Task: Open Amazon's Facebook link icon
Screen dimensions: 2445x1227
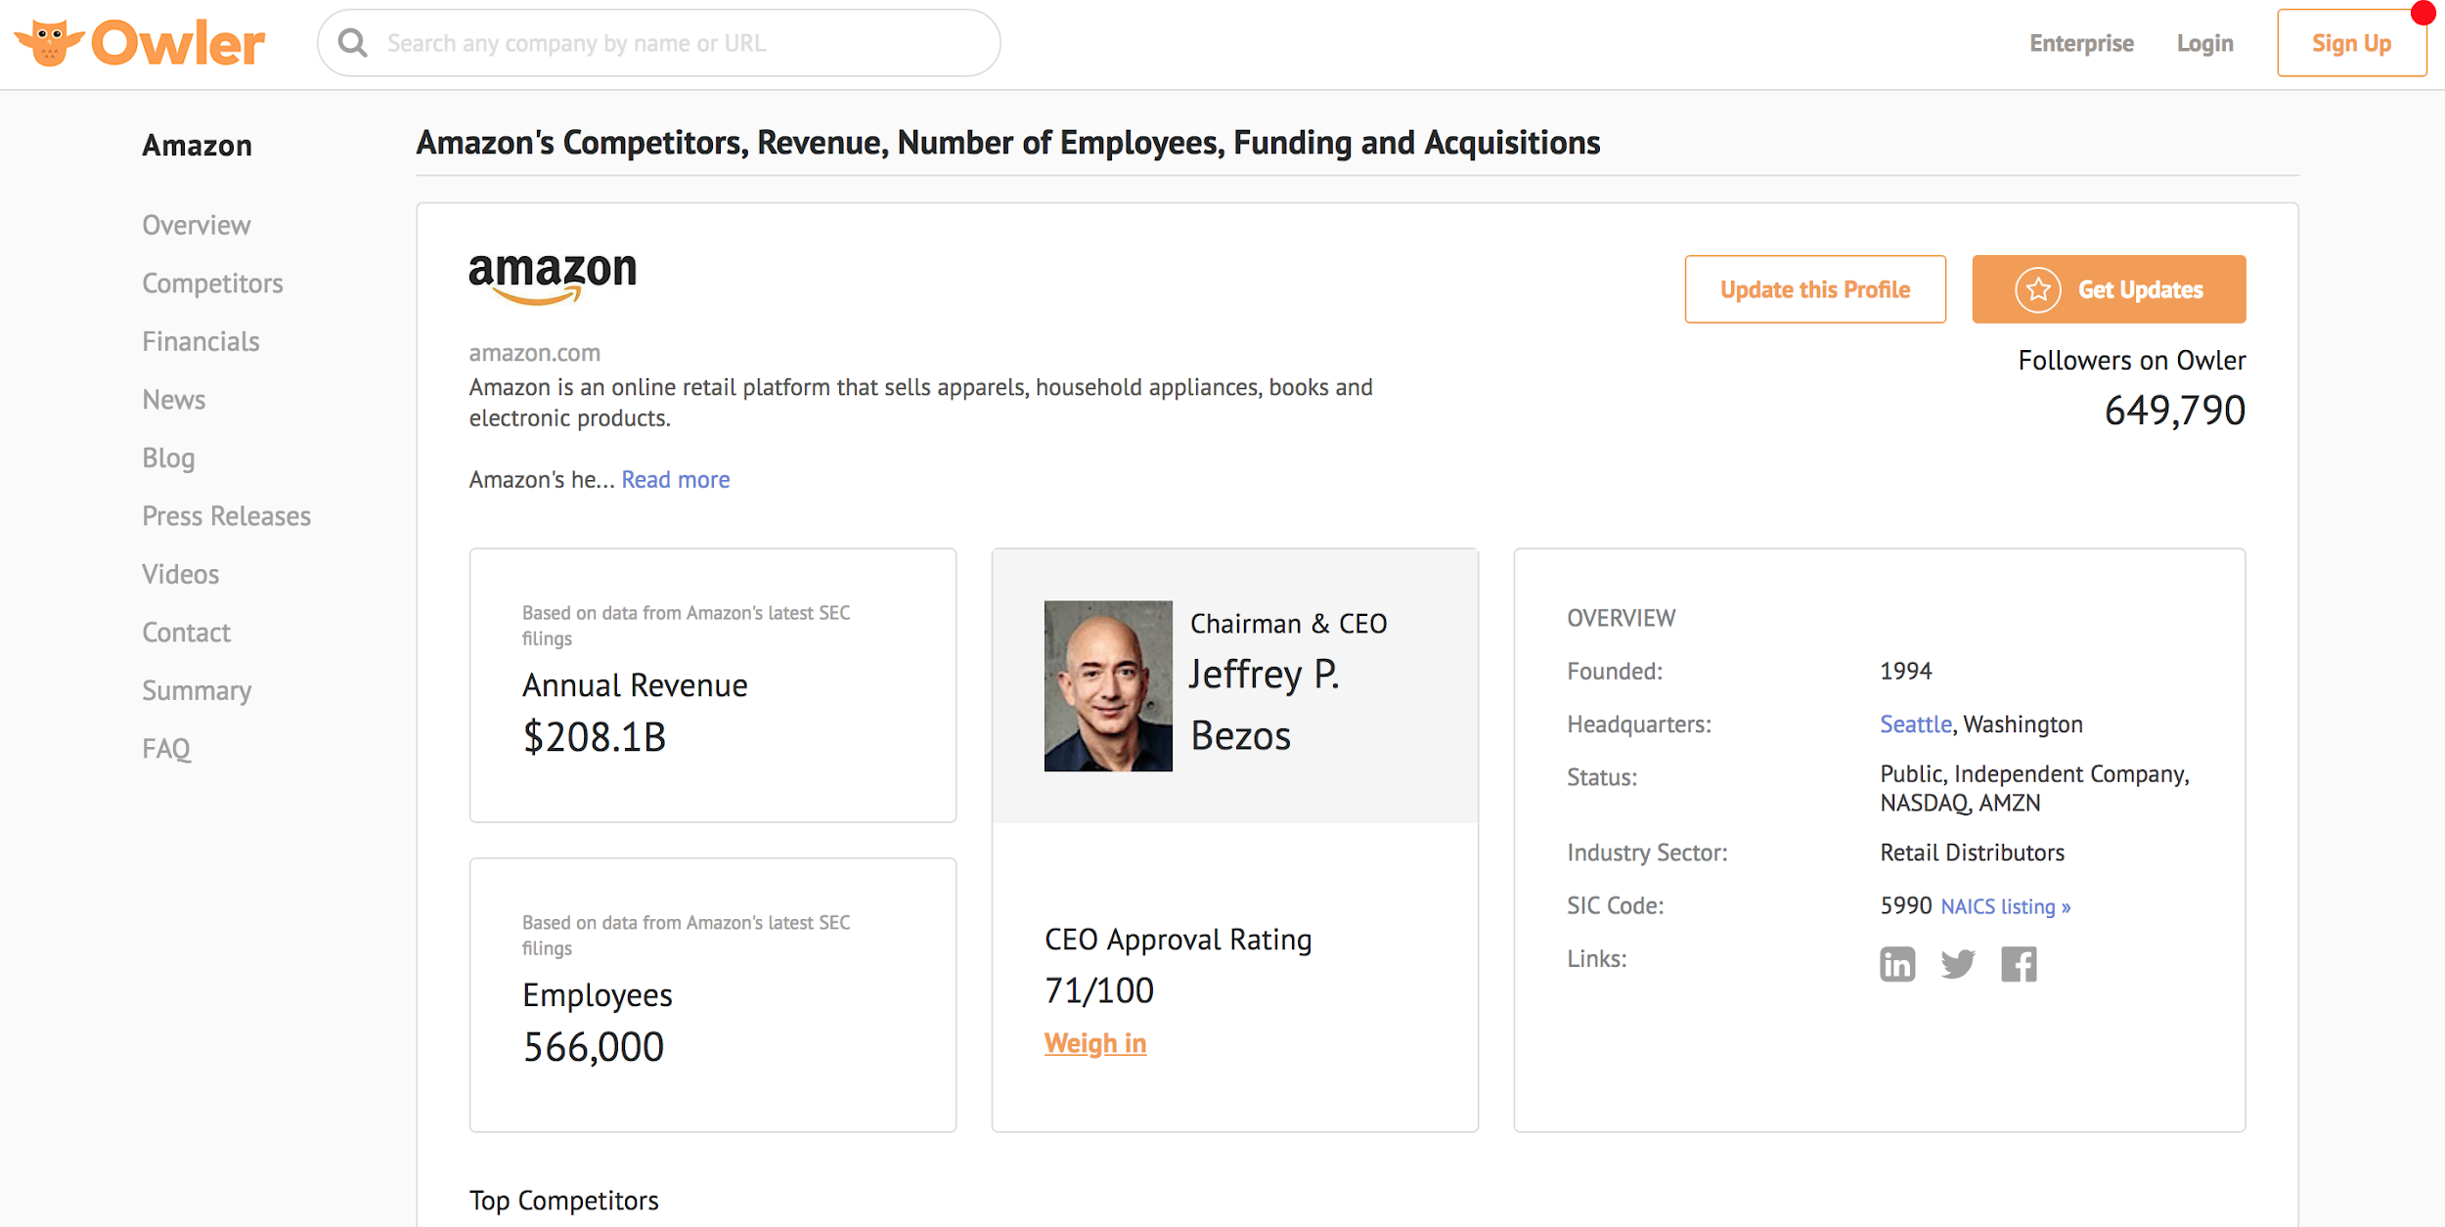Action: 2019,964
